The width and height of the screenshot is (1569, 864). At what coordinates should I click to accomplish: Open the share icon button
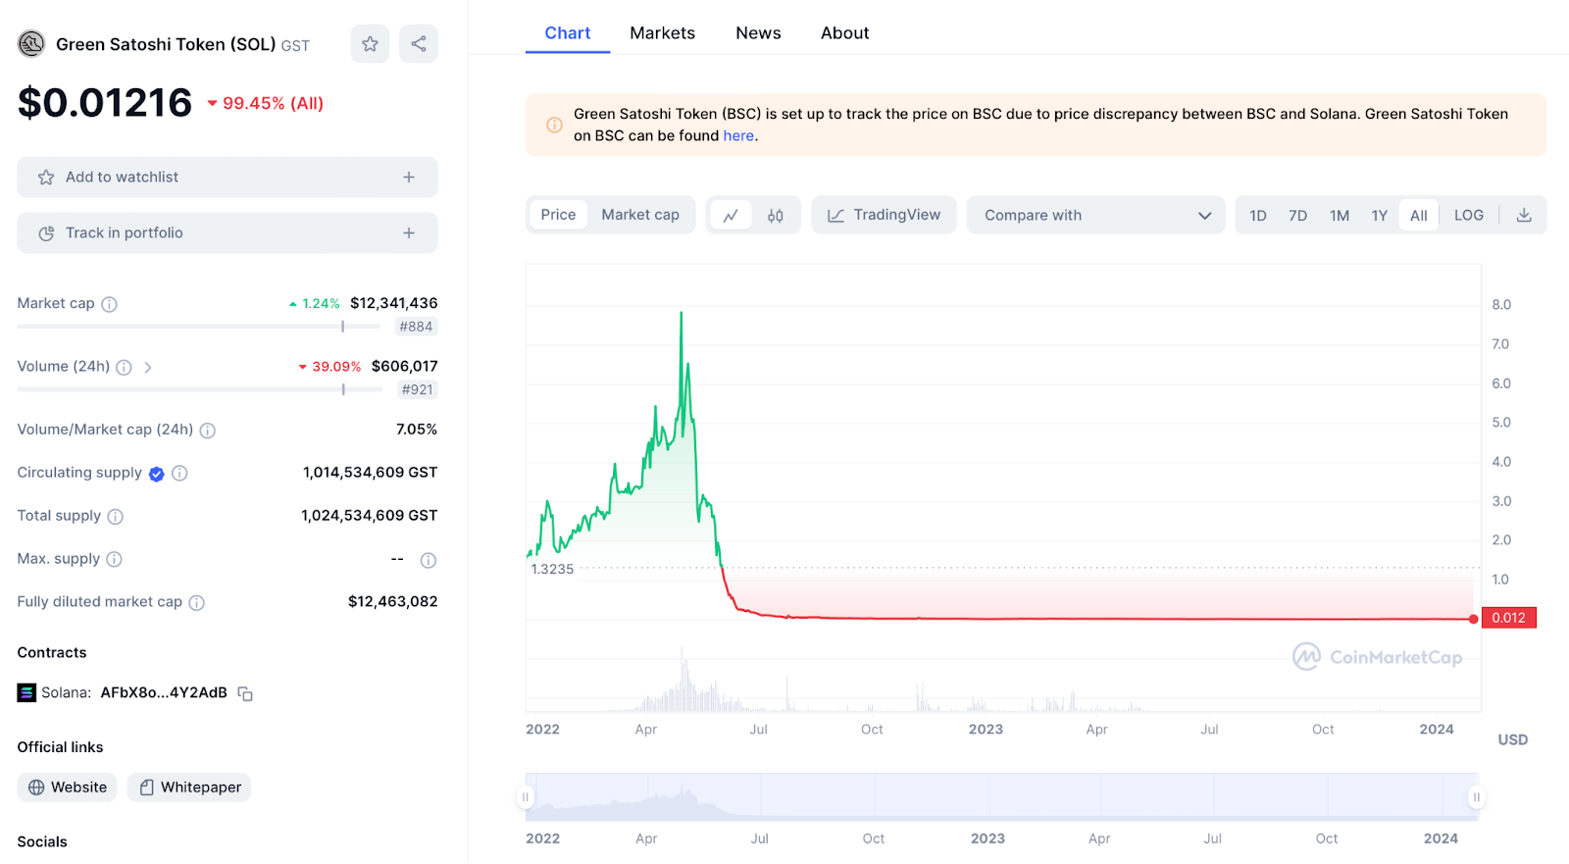click(x=419, y=44)
